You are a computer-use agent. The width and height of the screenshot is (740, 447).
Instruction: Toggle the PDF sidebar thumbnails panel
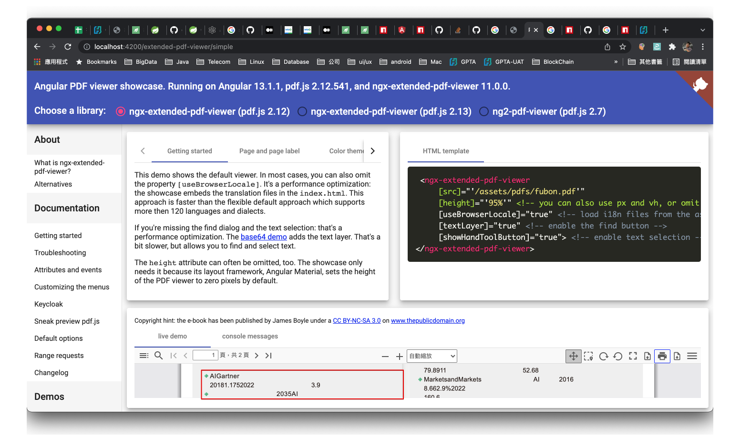(x=144, y=355)
